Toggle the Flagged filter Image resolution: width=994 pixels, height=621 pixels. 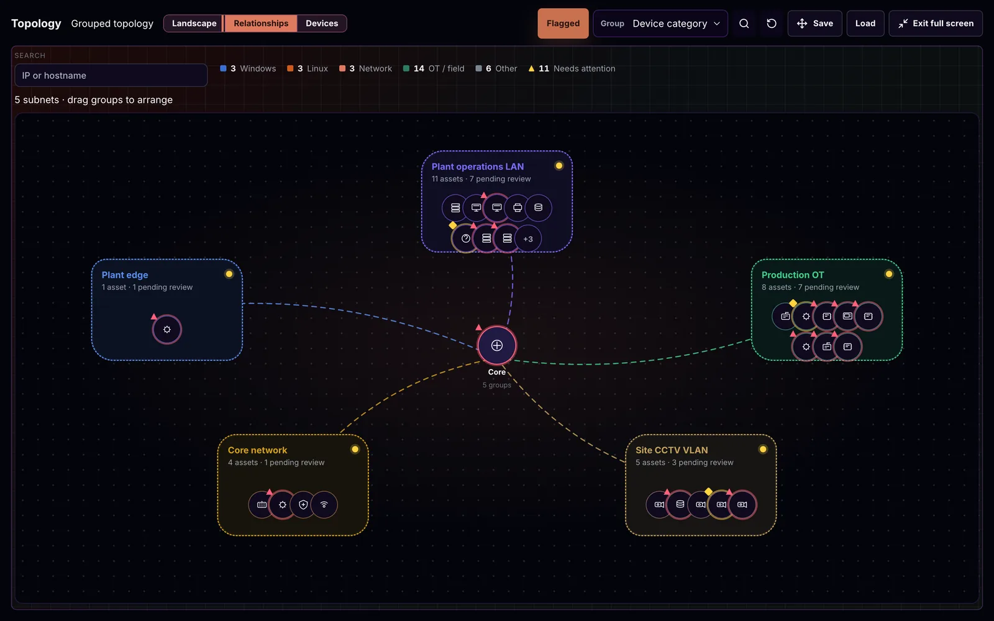tap(563, 24)
